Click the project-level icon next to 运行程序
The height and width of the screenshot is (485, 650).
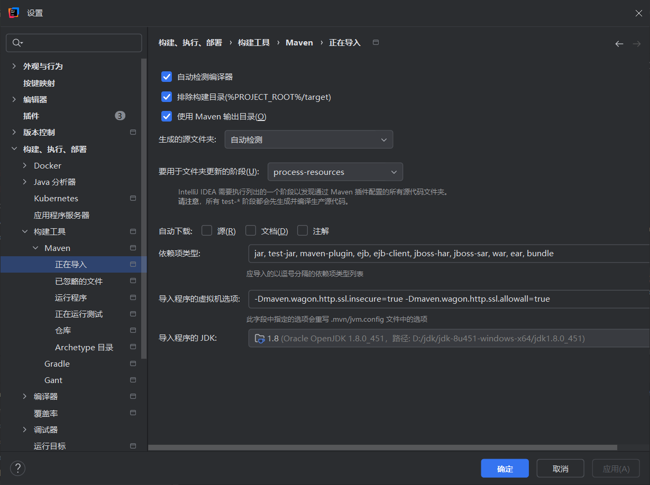(x=133, y=297)
